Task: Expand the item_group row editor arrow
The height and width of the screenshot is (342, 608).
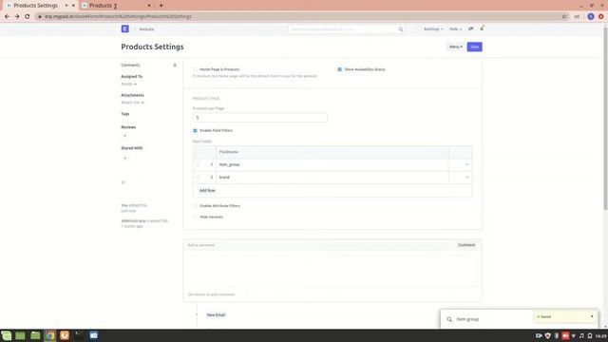Action: 466,164
